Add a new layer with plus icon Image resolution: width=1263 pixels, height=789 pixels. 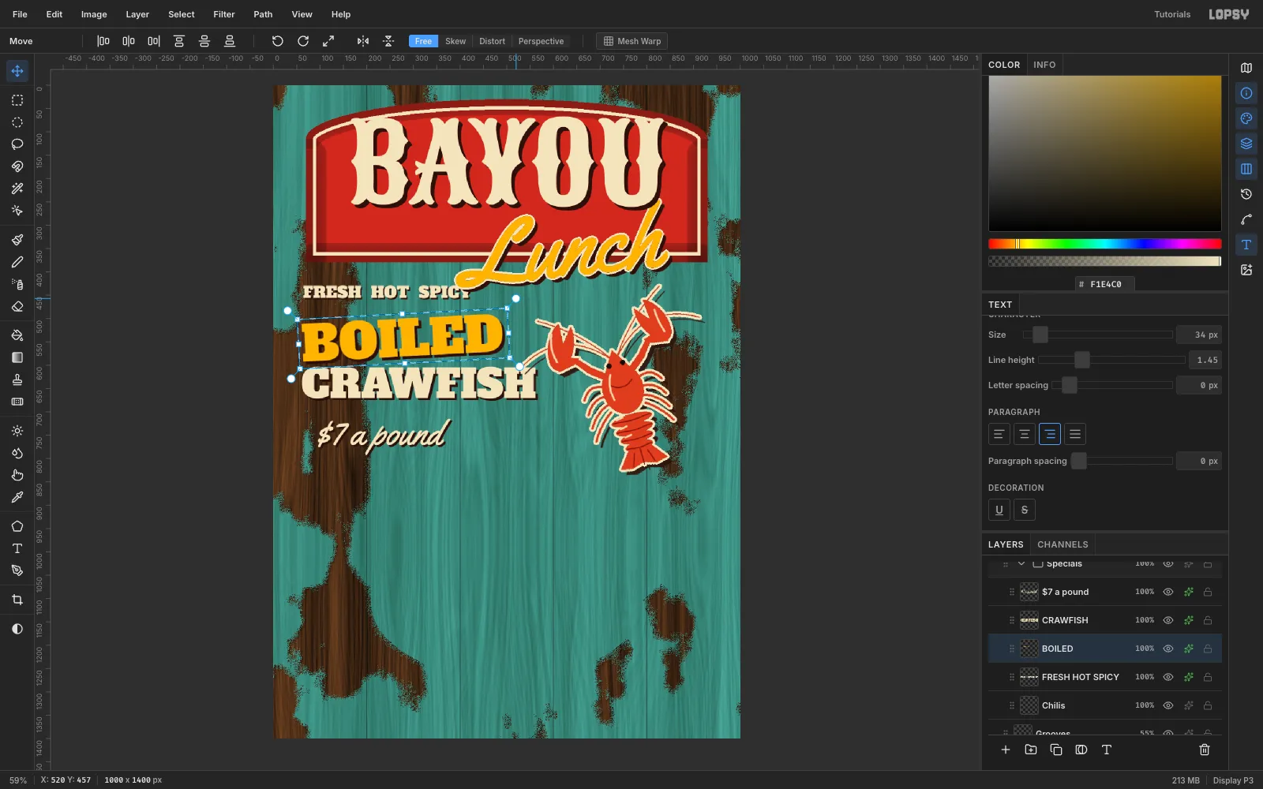tap(1006, 750)
